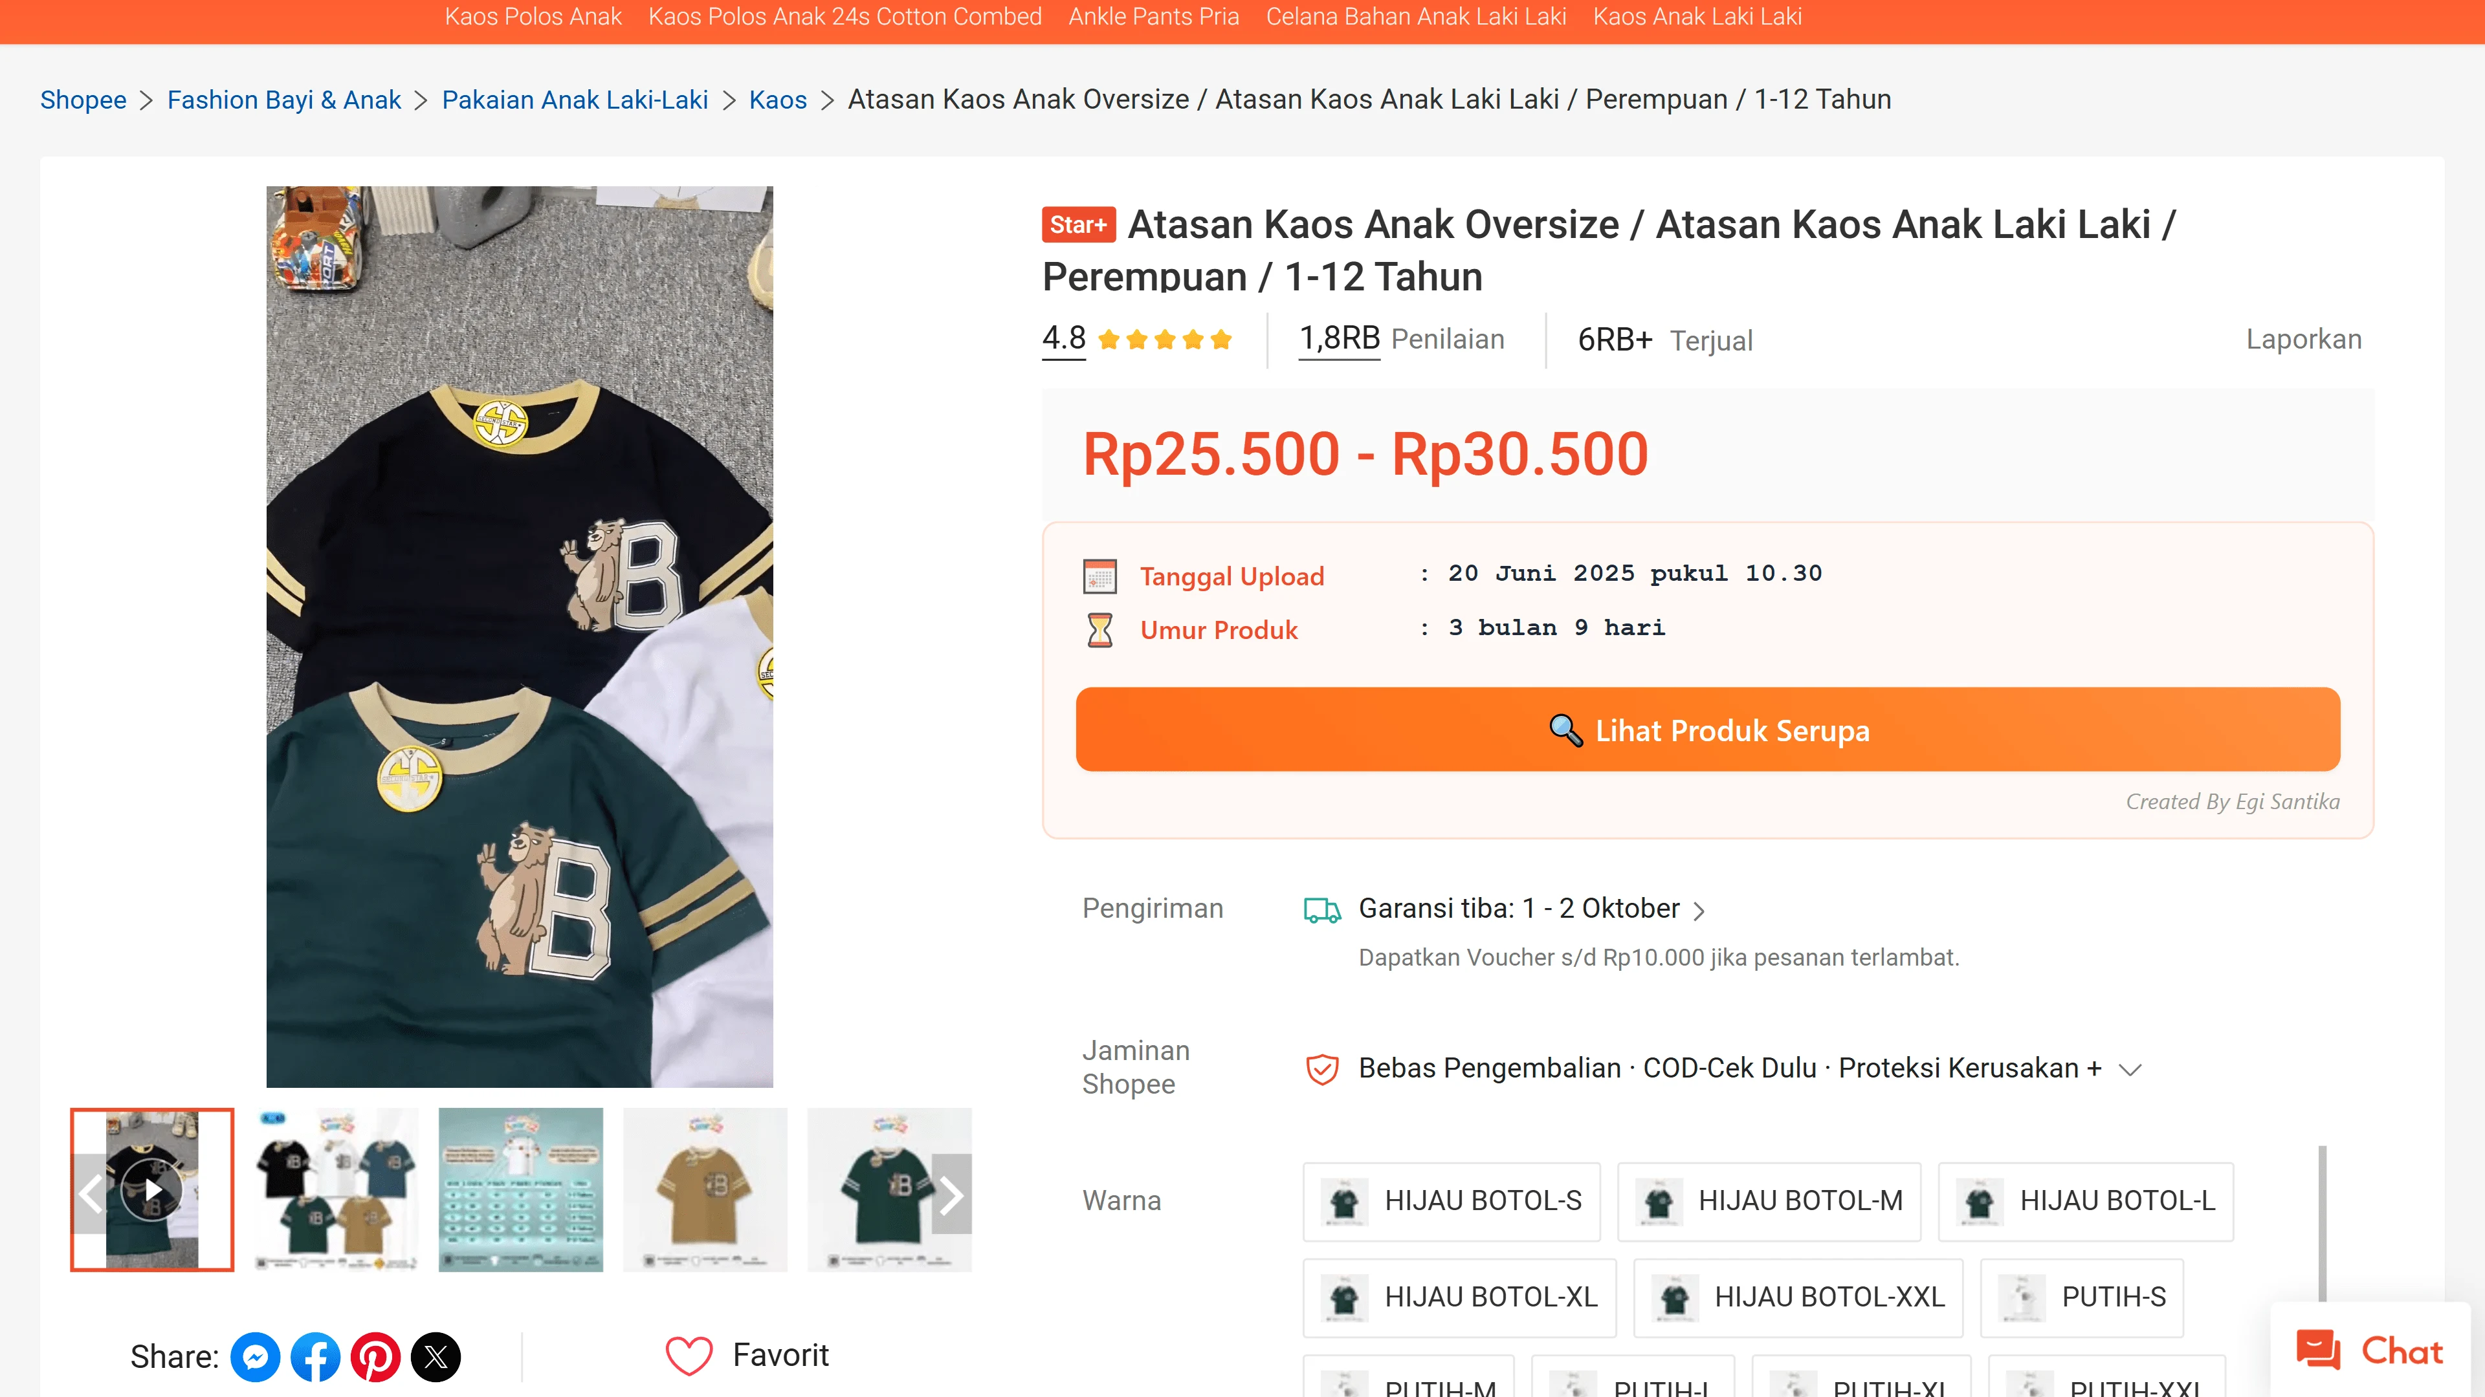Choose the PUTIH-S color option
2485x1397 pixels.
[x=2082, y=1297]
